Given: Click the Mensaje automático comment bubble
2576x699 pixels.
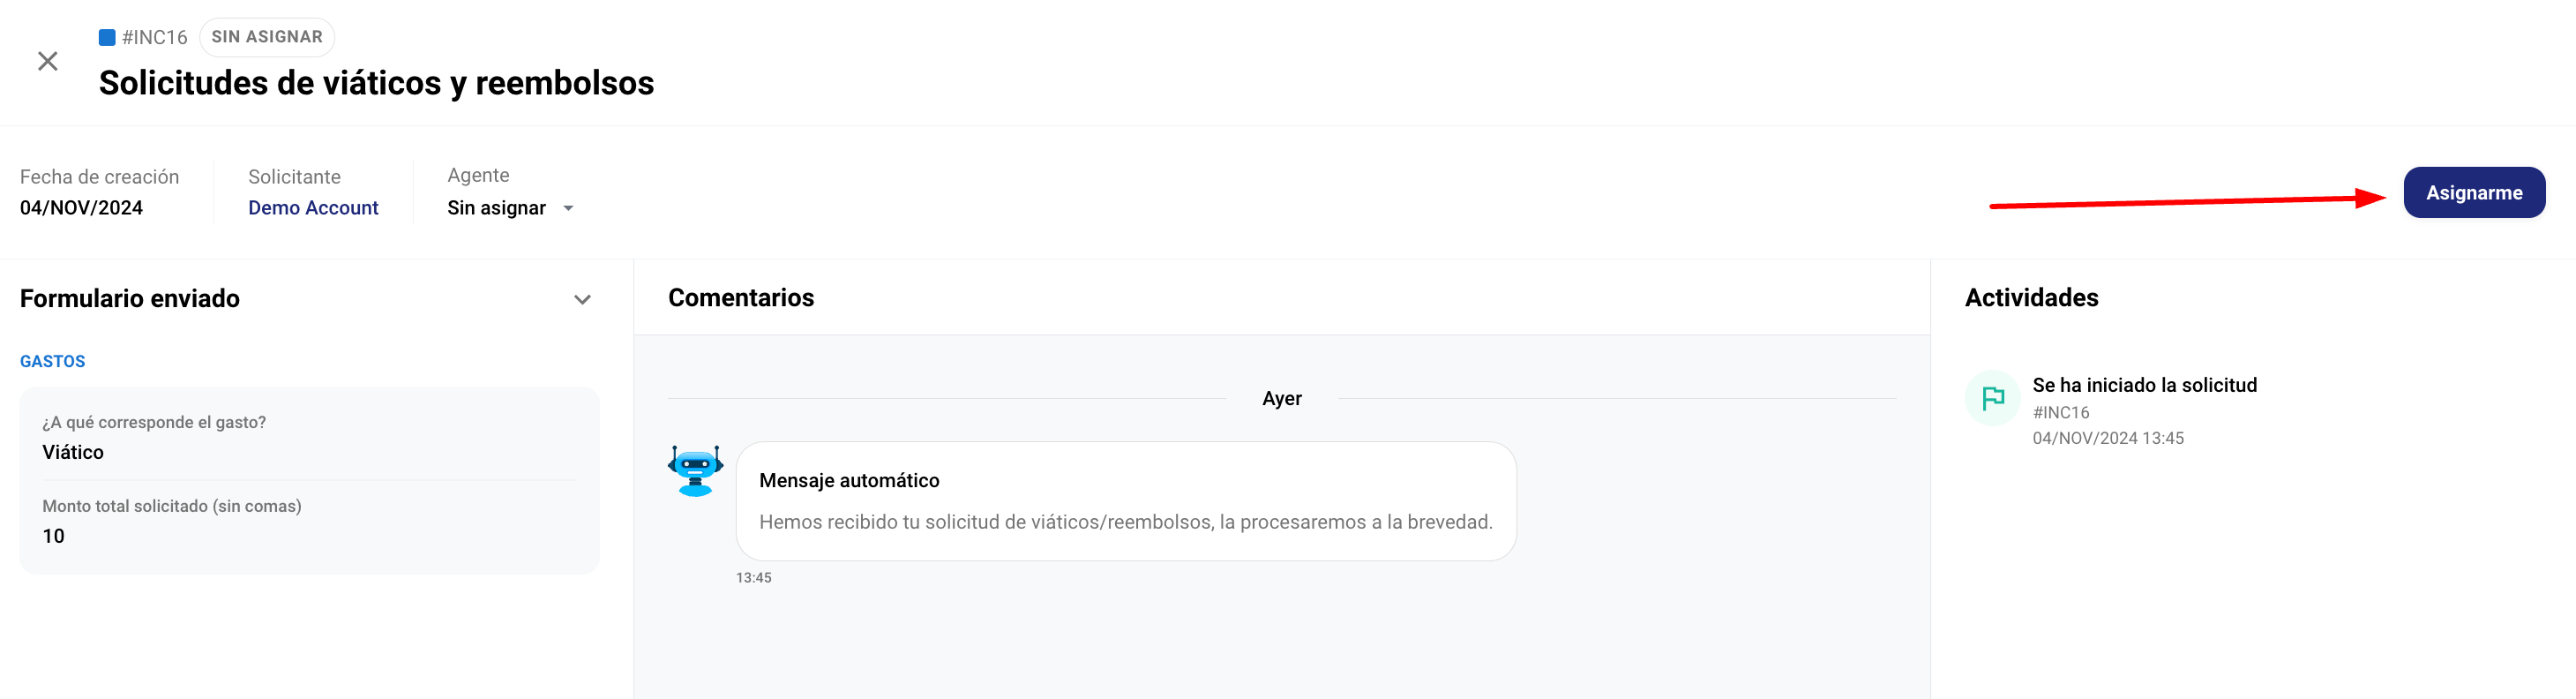Looking at the screenshot, I should (x=1126, y=501).
